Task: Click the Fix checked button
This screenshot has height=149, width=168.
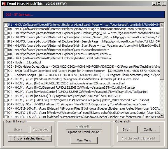Action: click(x=41, y=129)
